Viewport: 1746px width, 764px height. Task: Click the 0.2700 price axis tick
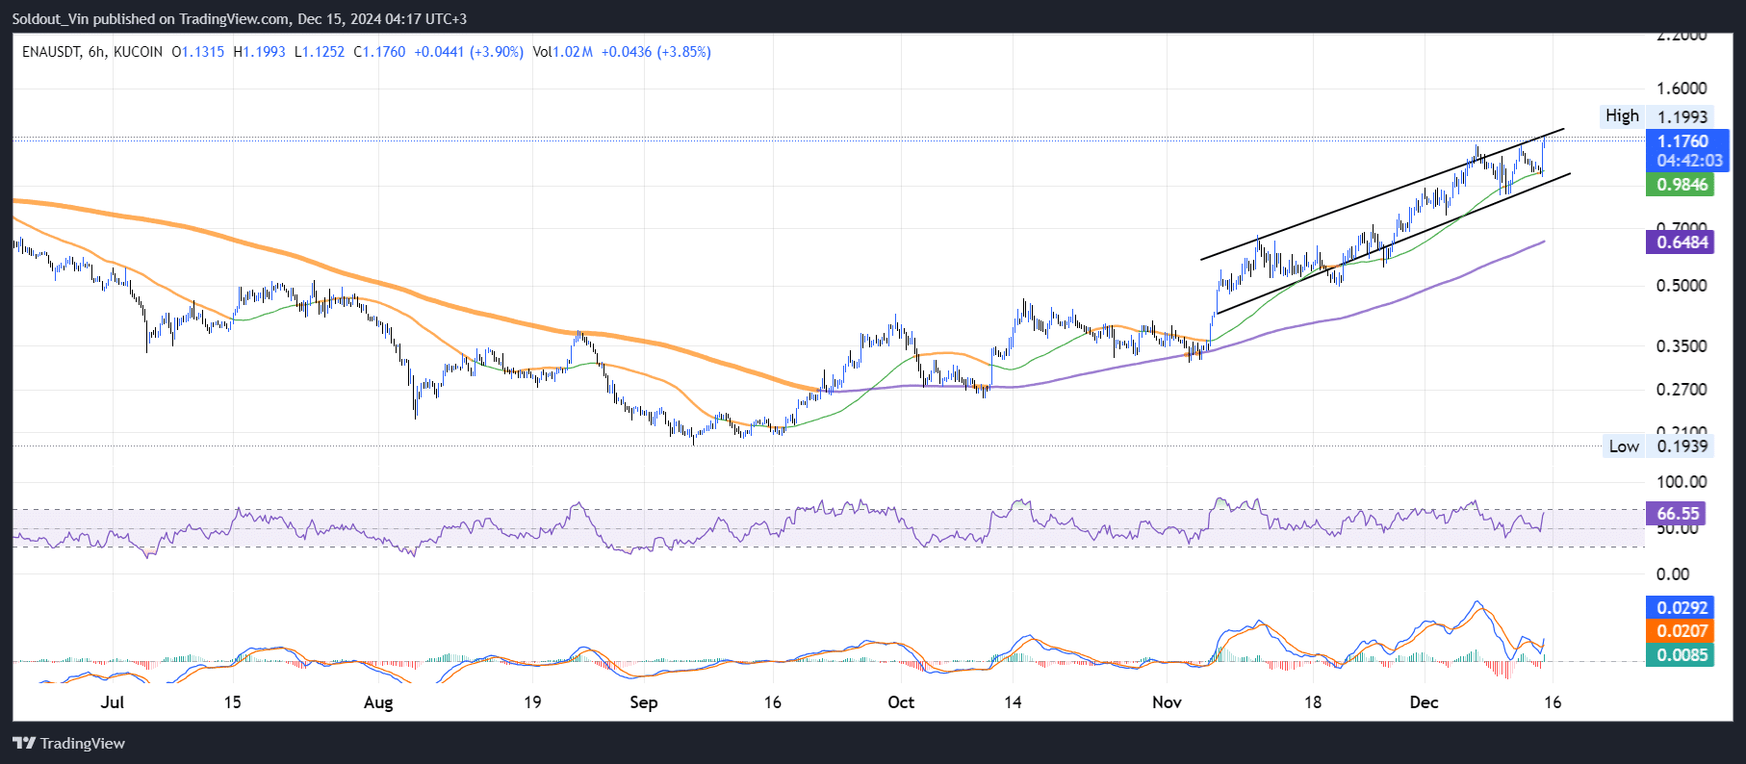pyautogui.click(x=1682, y=390)
